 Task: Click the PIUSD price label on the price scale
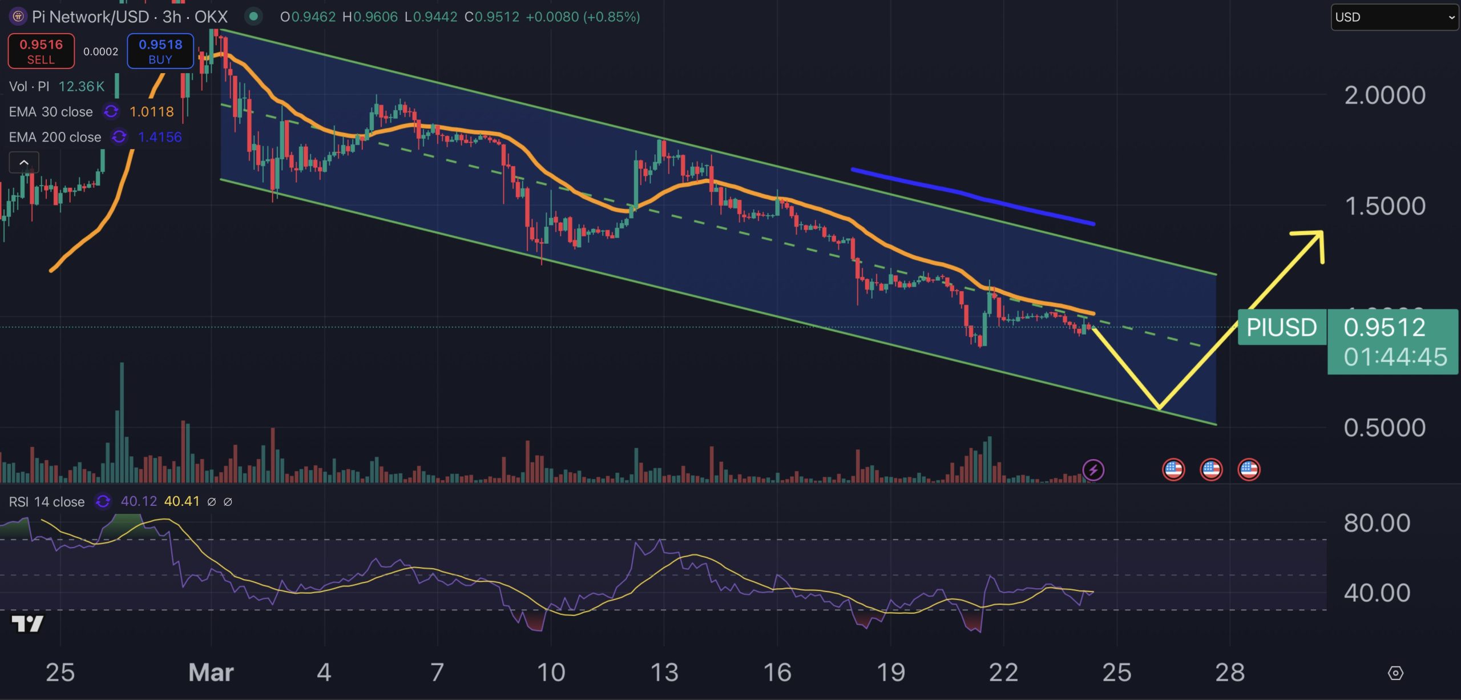coord(1281,327)
